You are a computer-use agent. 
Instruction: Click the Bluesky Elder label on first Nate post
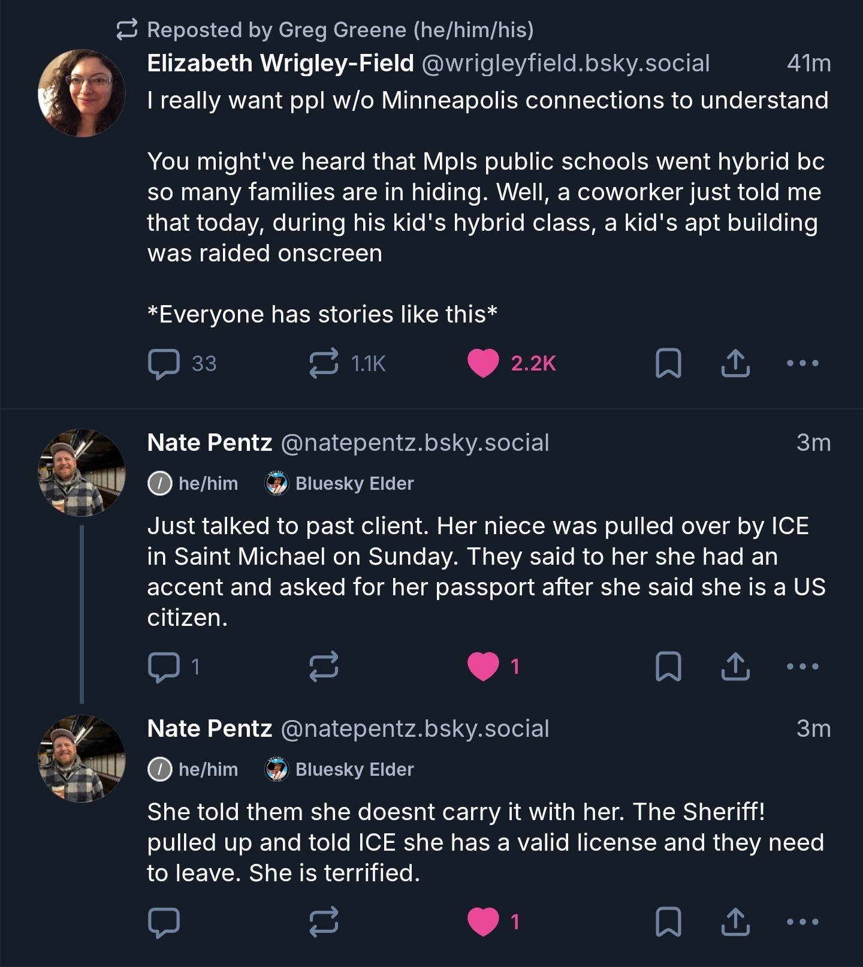point(340,483)
